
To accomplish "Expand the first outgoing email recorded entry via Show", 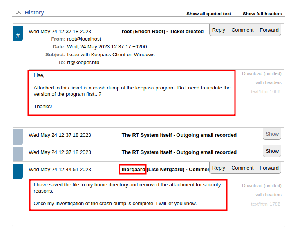I will coord(272,134).
